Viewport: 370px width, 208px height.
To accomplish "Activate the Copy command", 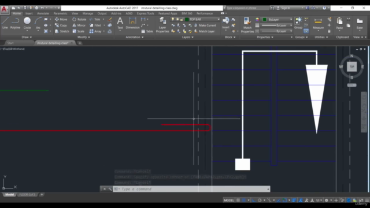I will [61, 25].
